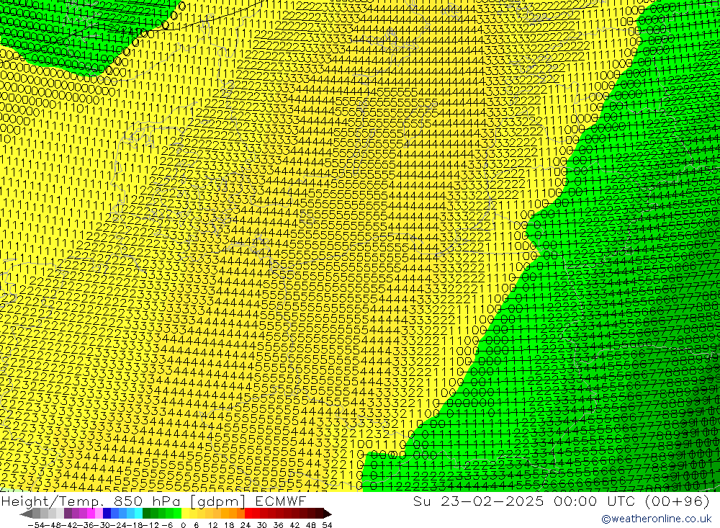Pick the bright yellow swatch above legend value 0
720x528 pixels.
186,514
